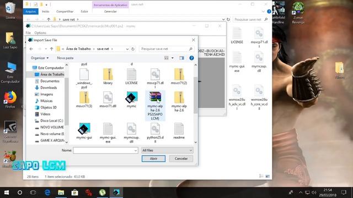The image size is (353, 198).
Task: Select Este Computador in navigation tree
Action: (x=49, y=68)
